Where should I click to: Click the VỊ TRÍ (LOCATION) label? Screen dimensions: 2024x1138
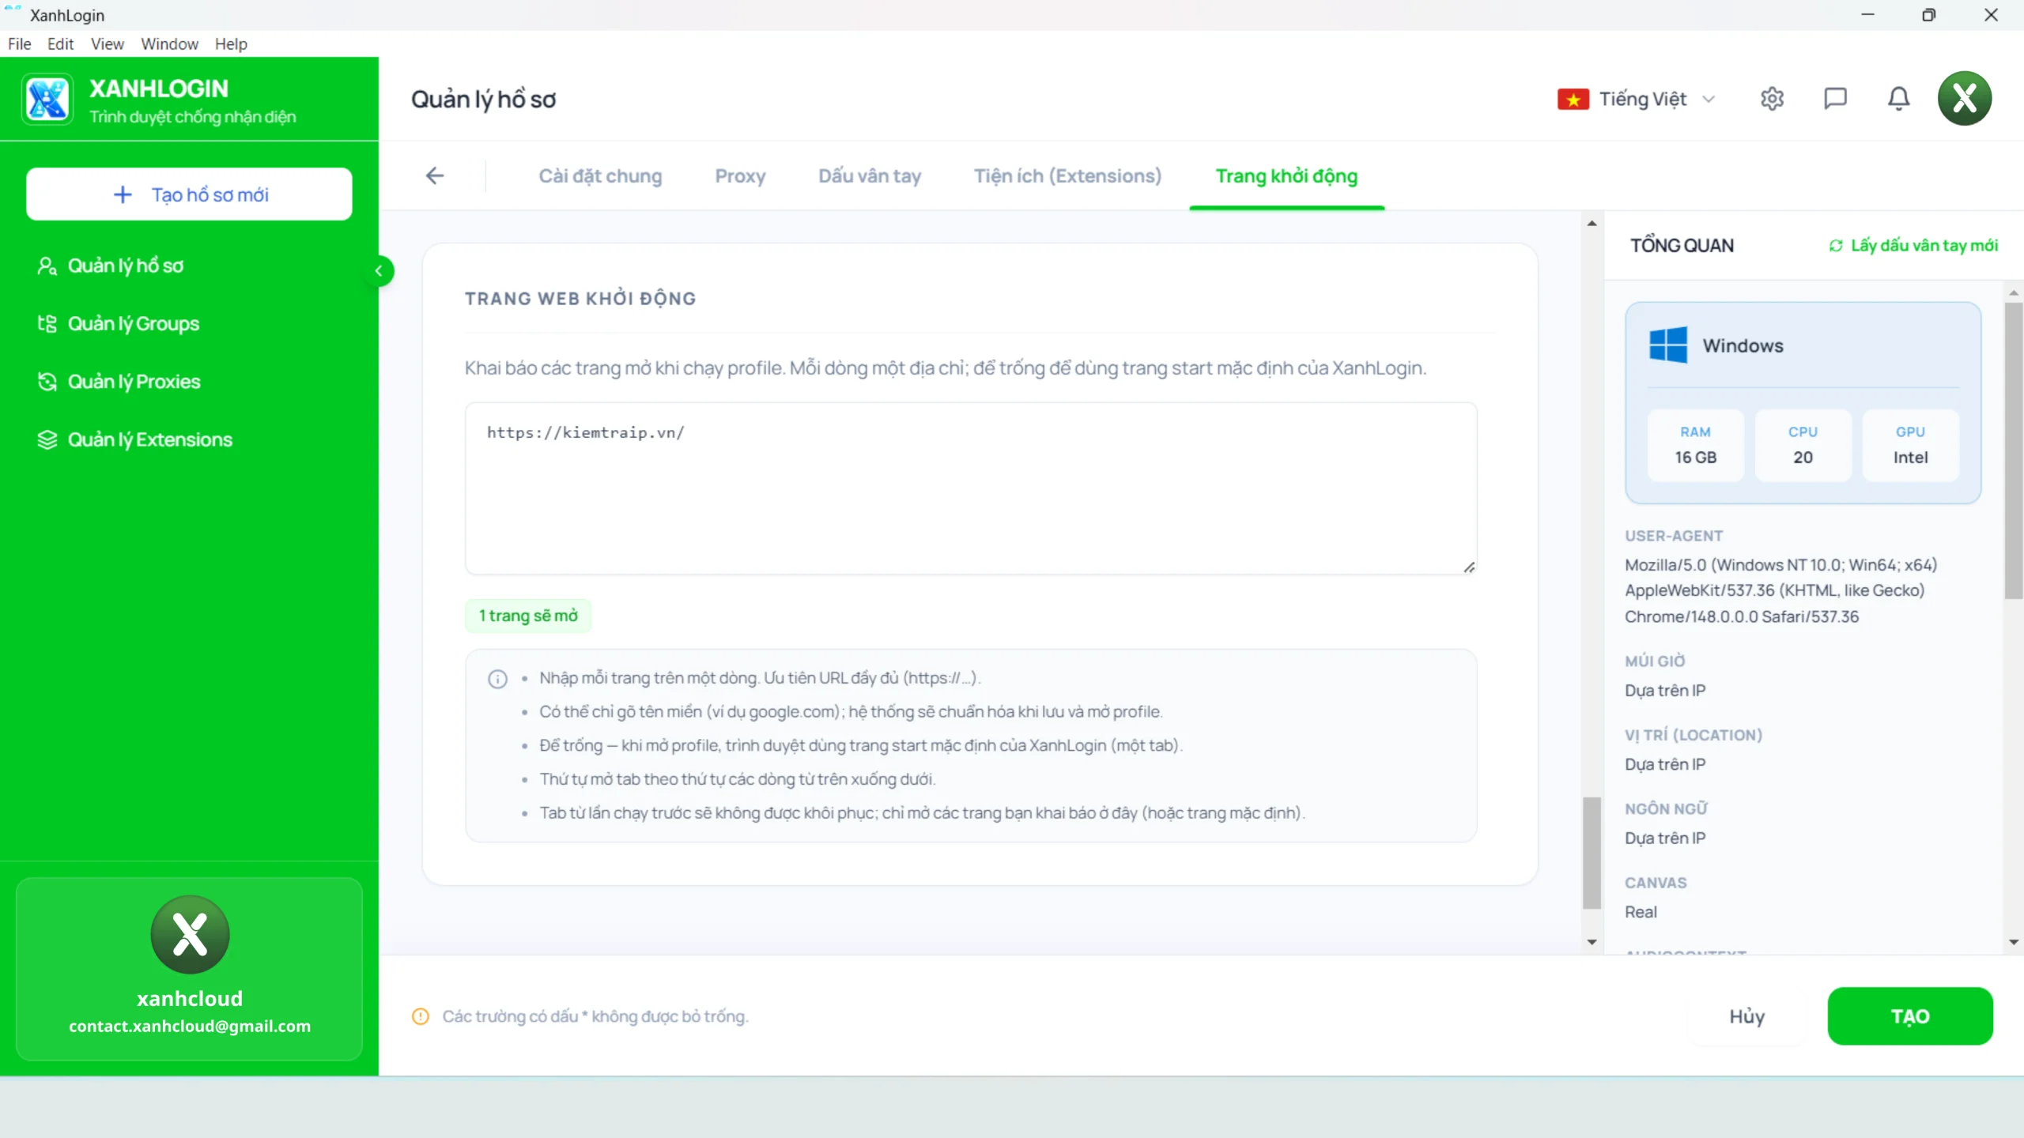click(1694, 735)
